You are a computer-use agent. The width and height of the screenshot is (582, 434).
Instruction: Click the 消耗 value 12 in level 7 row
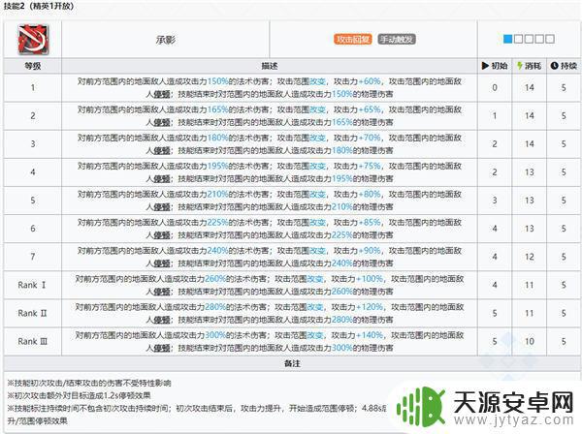click(530, 257)
